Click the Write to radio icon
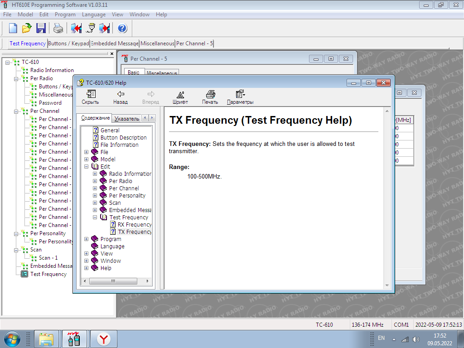 pyautogui.click(x=105, y=28)
